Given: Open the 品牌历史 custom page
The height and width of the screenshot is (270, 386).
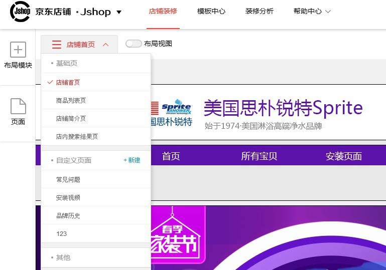Looking at the screenshot, I should (96, 216).
